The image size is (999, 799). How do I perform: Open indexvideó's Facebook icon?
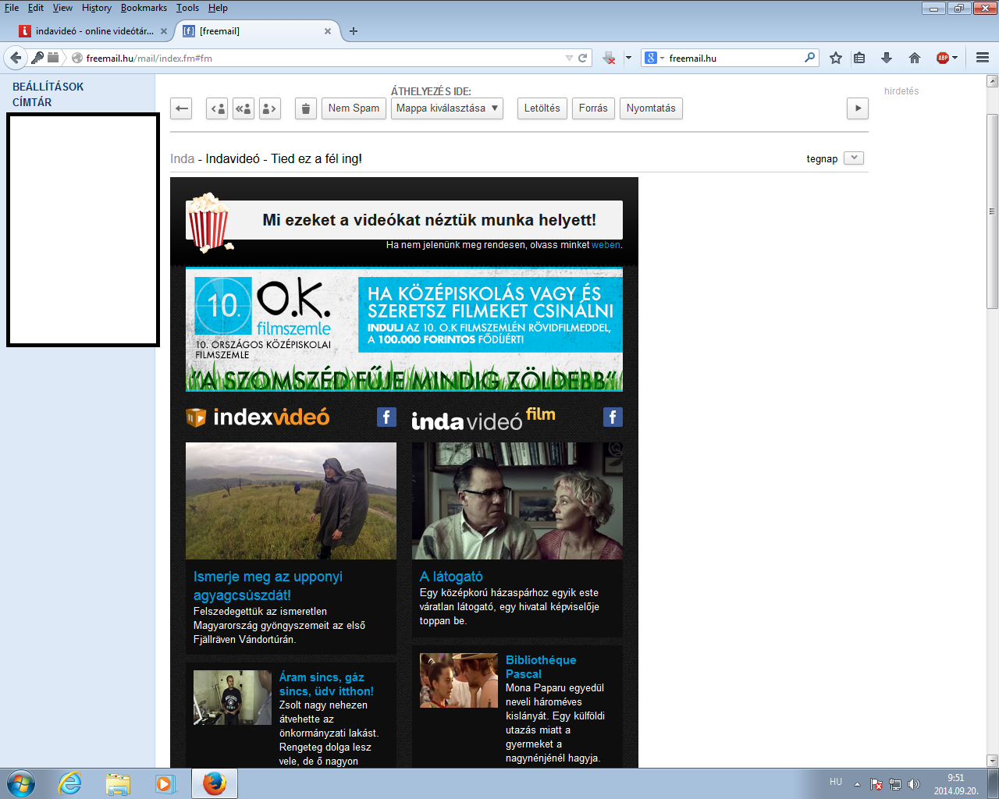tap(386, 417)
